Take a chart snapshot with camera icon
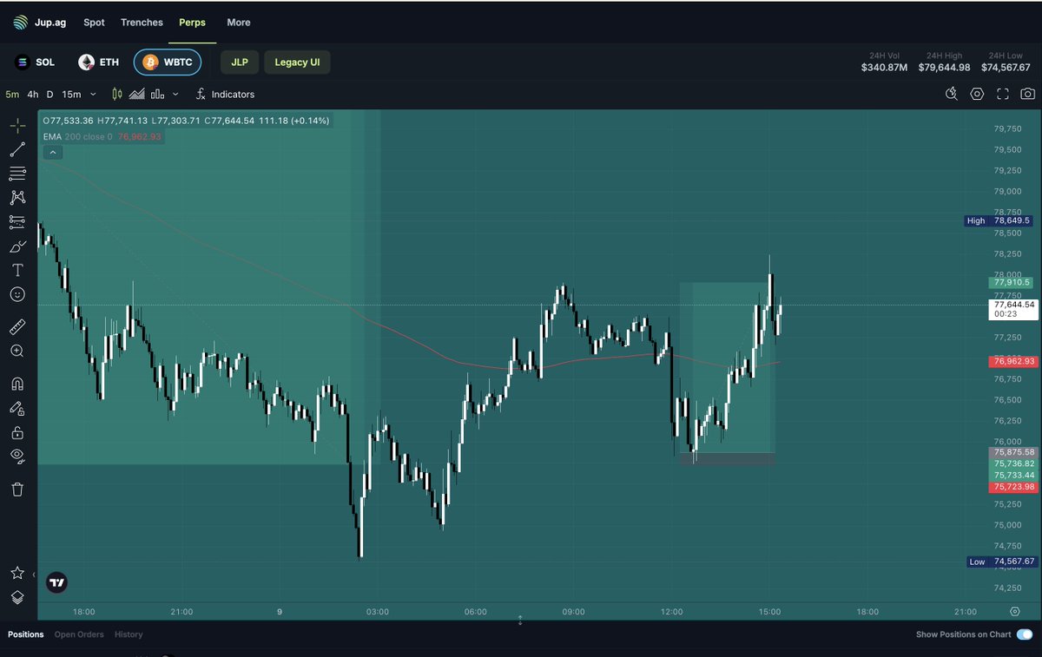 pos(1027,94)
